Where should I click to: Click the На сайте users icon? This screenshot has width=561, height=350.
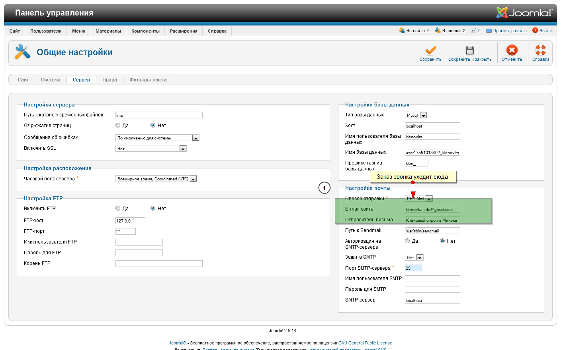click(x=402, y=31)
